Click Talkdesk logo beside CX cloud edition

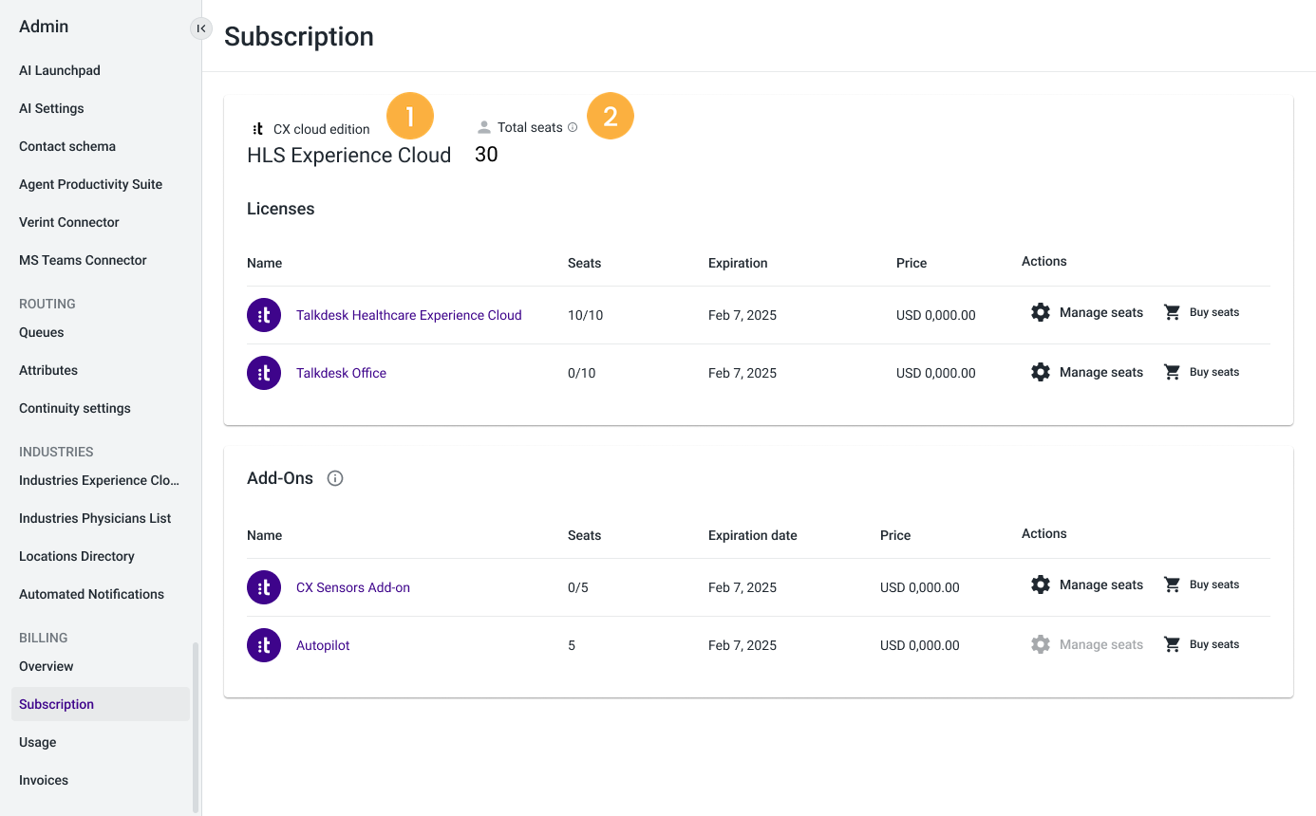[257, 128]
